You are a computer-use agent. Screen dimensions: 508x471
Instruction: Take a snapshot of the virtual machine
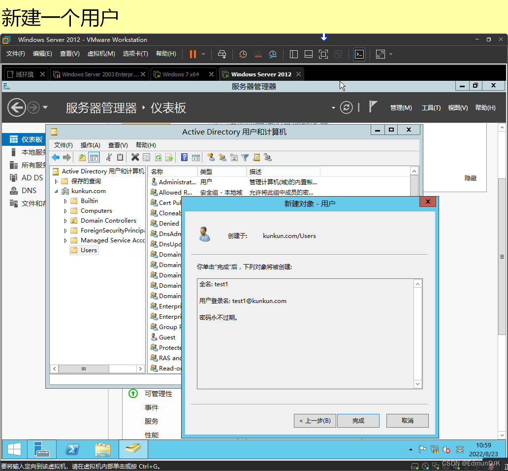coord(243,54)
